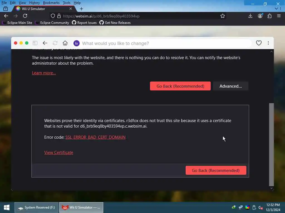The width and height of the screenshot is (285, 213).
Task: Open safely remove hardware tray icon
Action: tap(254, 207)
